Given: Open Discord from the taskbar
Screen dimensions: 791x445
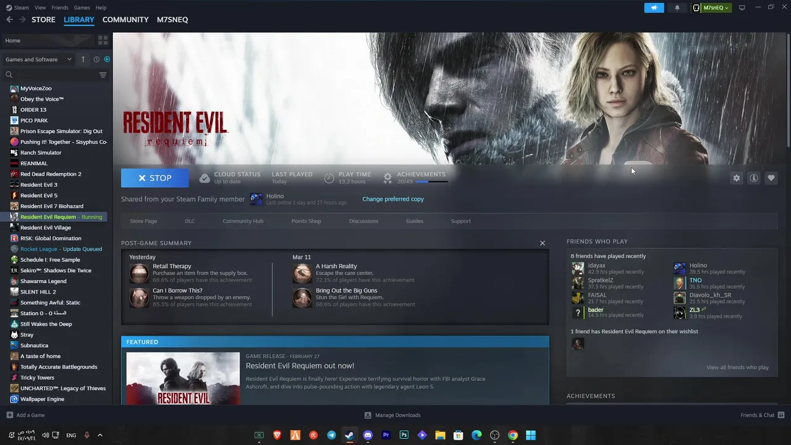Looking at the screenshot, I should pos(368,435).
